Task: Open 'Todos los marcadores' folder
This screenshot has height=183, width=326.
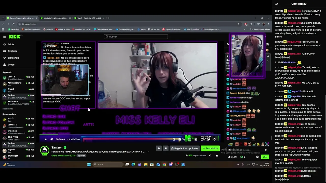Action: [x=260, y=29]
